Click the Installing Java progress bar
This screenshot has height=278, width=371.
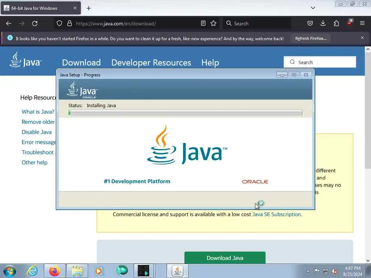click(x=185, y=112)
